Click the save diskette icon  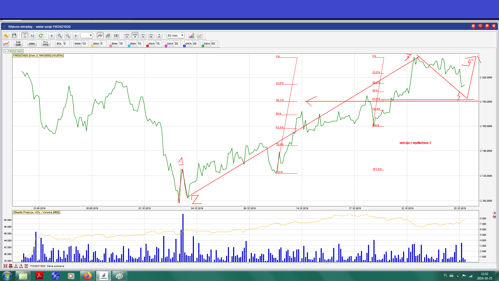click(x=14, y=35)
